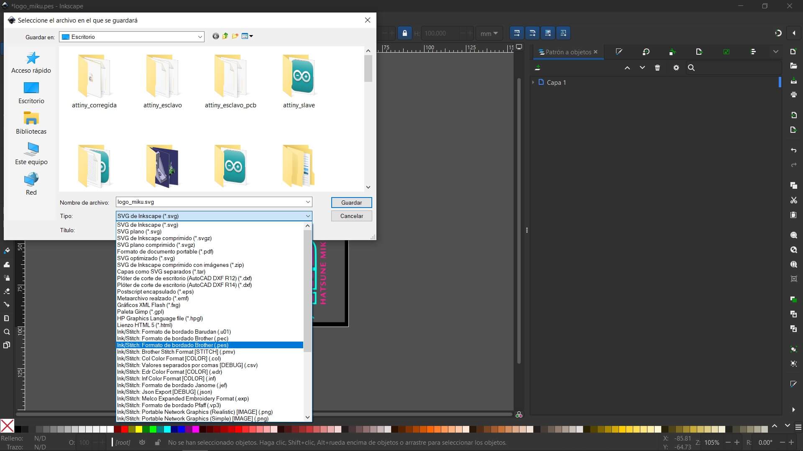Select the attiny_corregida folder
This screenshot has height=451, width=803.
[94, 81]
